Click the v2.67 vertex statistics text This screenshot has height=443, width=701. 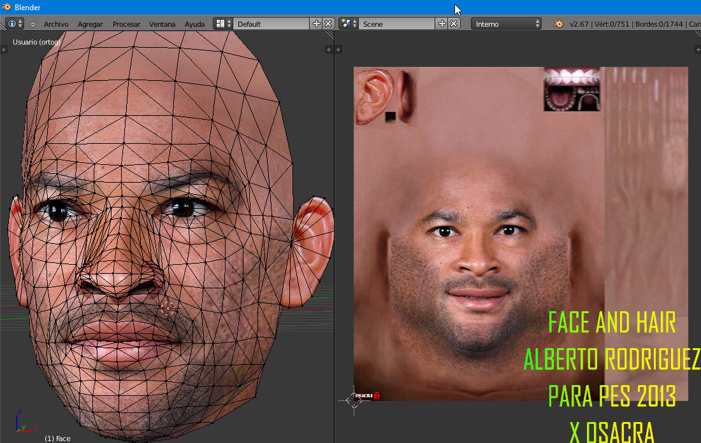[599, 24]
